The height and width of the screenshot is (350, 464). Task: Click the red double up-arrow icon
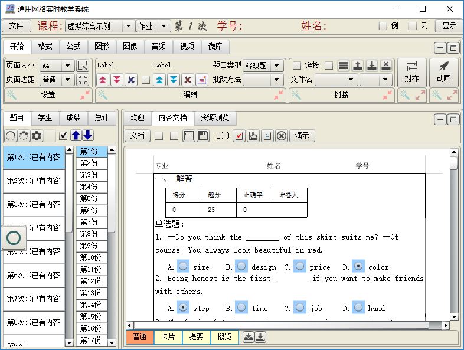(103, 80)
